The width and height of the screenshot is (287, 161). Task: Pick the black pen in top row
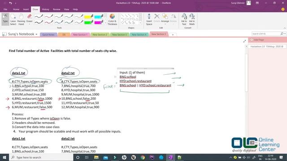pos(39,17)
